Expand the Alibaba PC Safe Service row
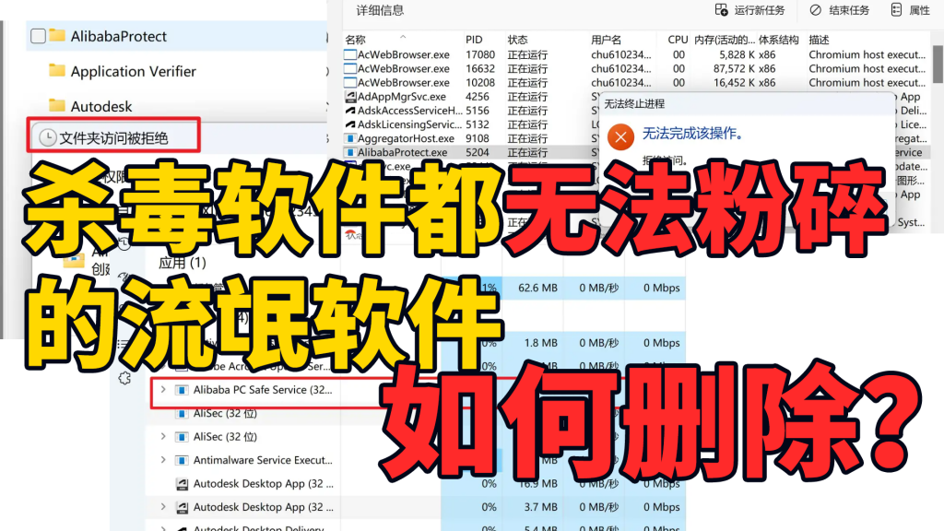This screenshot has height=531, width=944. [163, 390]
